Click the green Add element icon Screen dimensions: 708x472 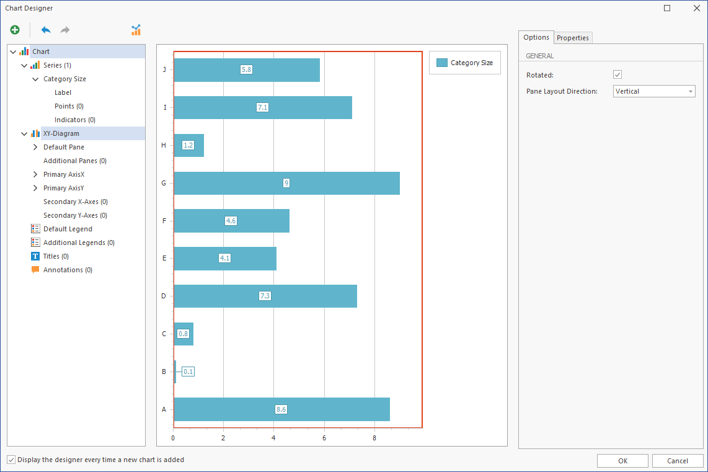tap(15, 30)
